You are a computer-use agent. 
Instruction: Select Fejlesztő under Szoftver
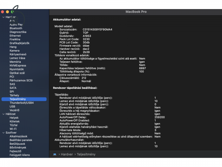pyautogui.click(x=15, y=151)
